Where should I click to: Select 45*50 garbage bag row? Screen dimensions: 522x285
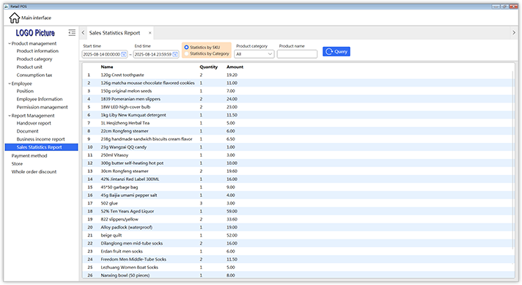point(298,188)
